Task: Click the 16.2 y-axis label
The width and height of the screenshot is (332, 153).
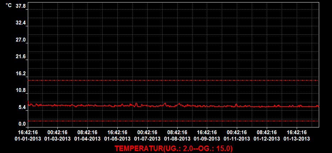Action: pos(21,73)
